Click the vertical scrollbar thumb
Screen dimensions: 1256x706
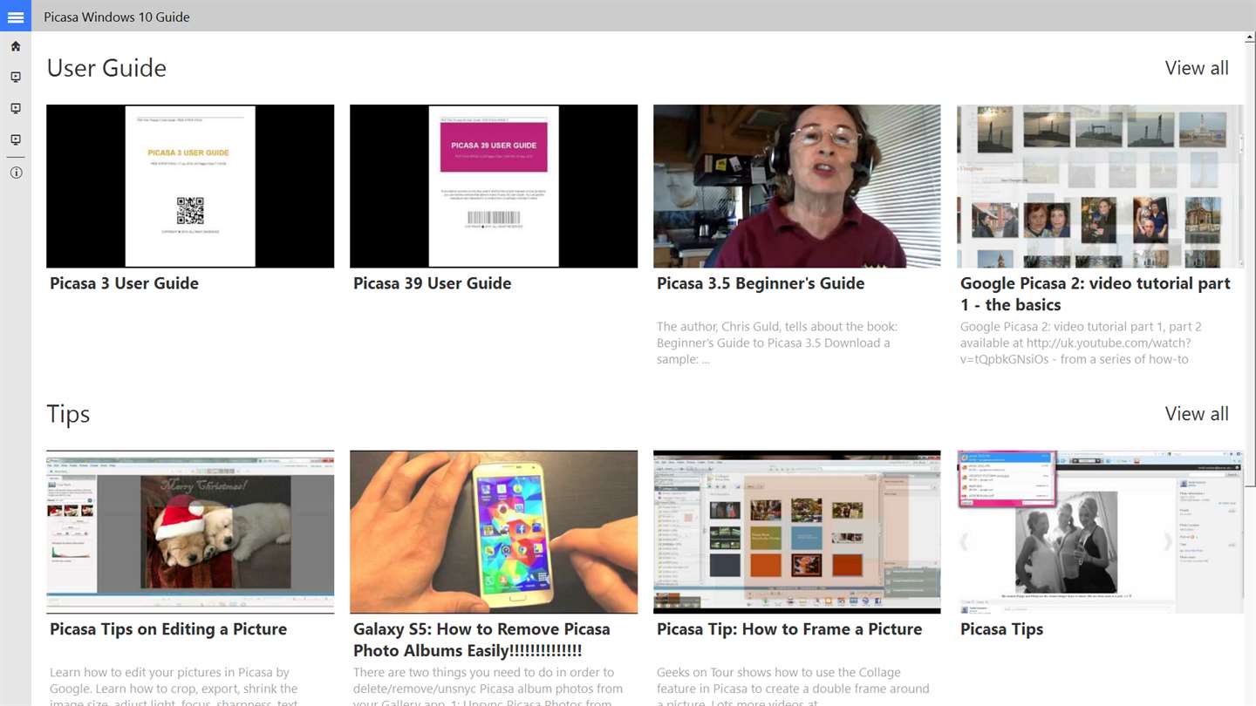[x=1250, y=264]
